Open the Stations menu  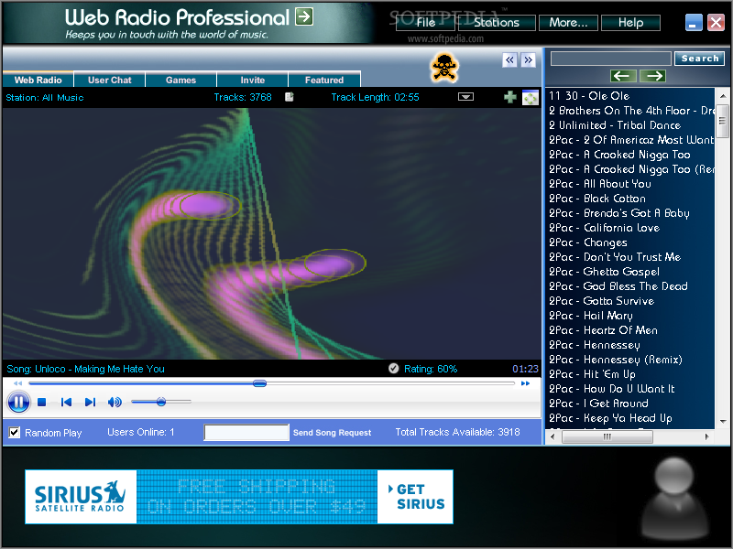point(497,22)
